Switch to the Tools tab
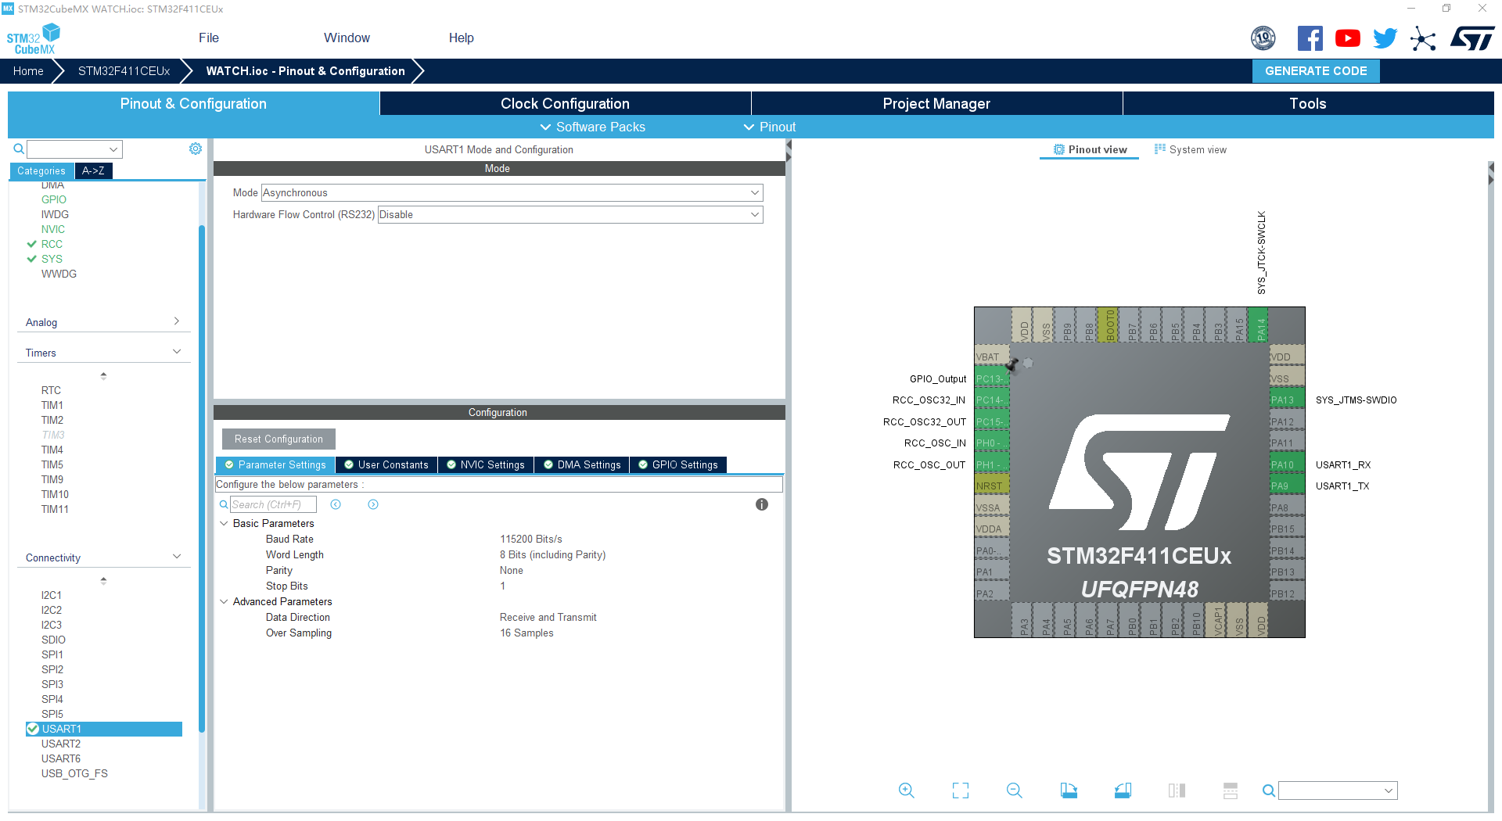1502x821 pixels. 1308,103
